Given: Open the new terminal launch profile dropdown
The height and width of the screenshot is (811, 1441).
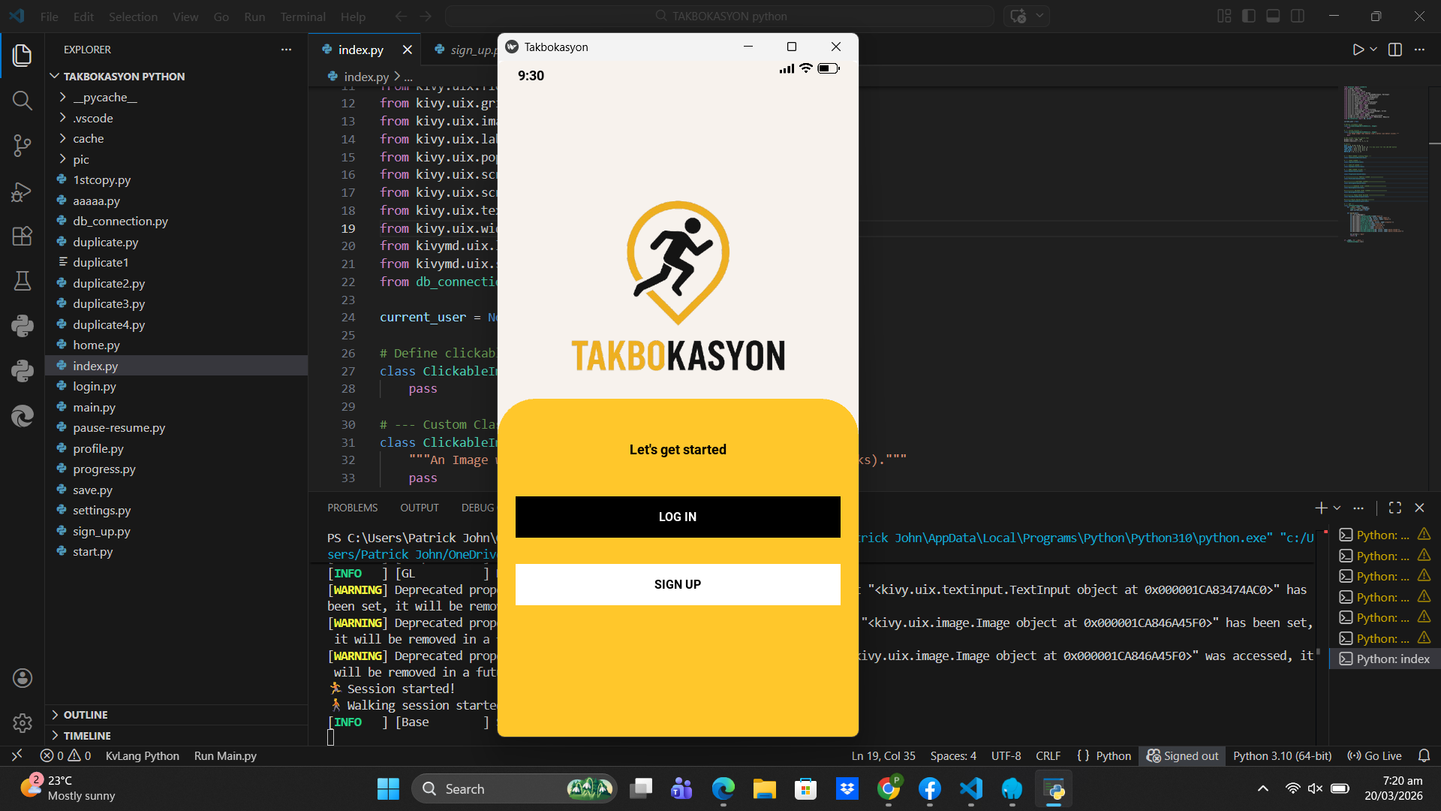Looking at the screenshot, I should pos(1337,508).
